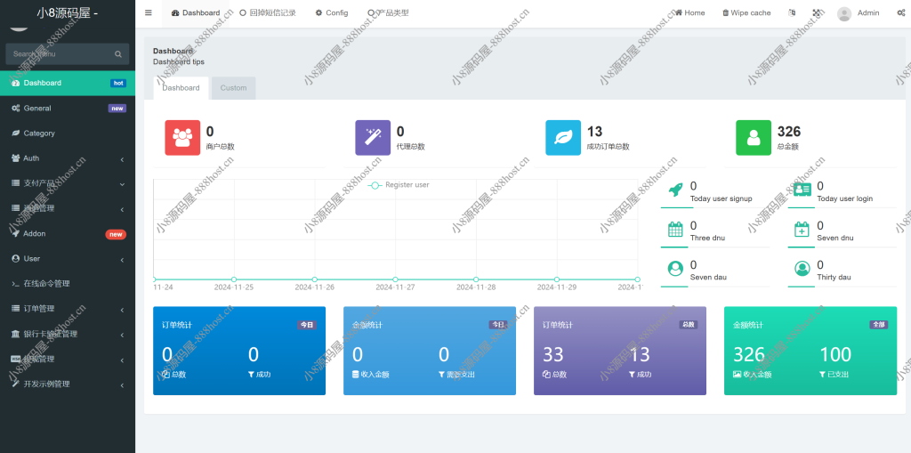The height and width of the screenshot is (453, 911).
Task: Click the 今日 badge on blue 订单统计 card
Action: click(307, 325)
